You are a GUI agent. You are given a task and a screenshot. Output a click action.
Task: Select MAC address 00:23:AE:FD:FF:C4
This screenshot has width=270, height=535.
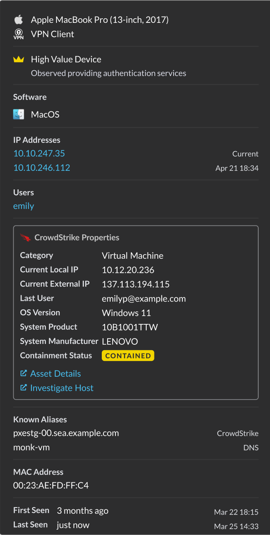pos(51,485)
